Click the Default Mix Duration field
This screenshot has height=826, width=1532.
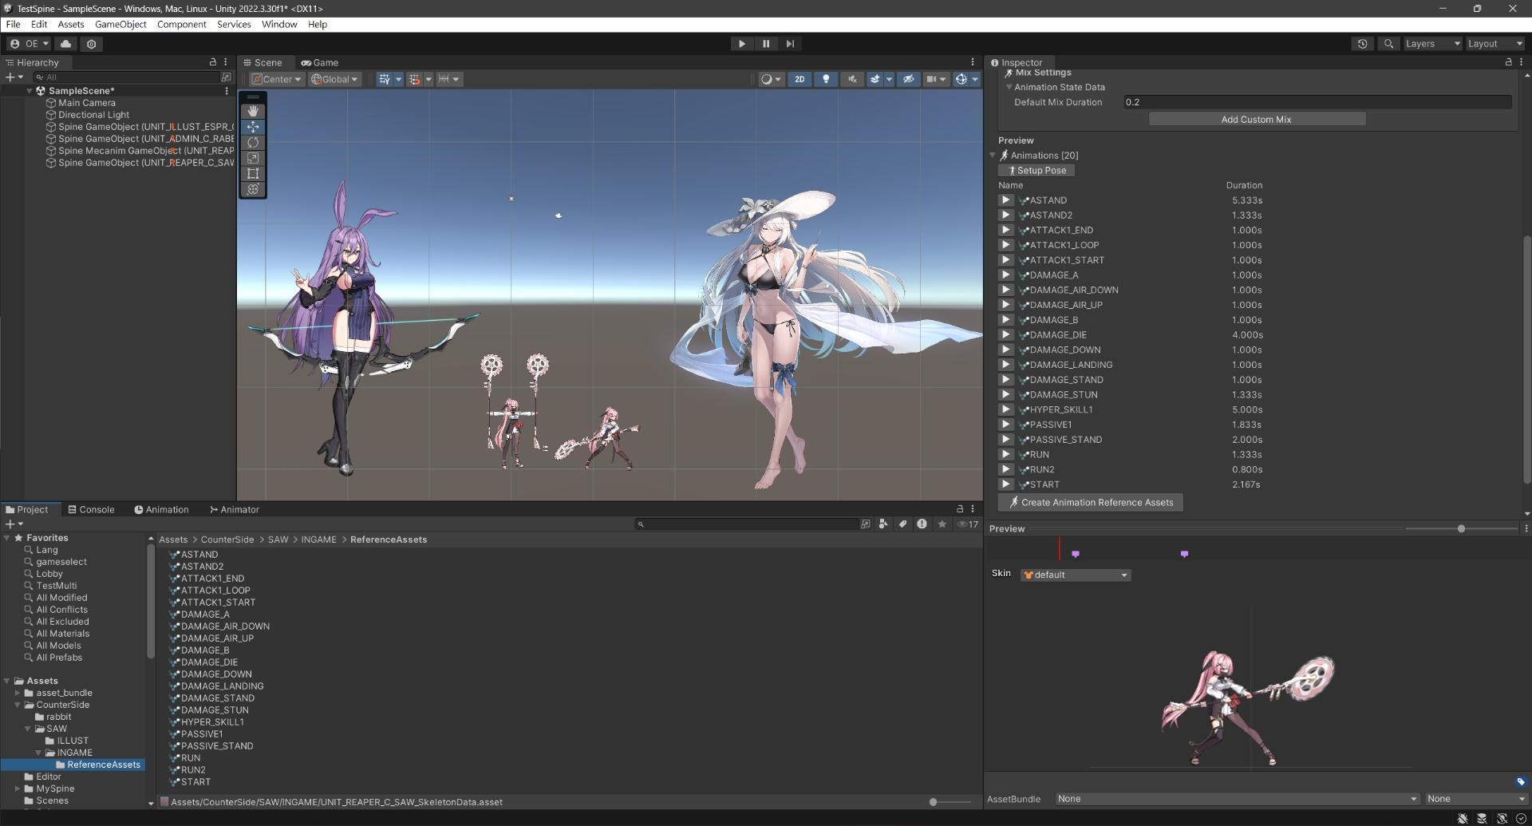pyautogui.click(x=1317, y=102)
